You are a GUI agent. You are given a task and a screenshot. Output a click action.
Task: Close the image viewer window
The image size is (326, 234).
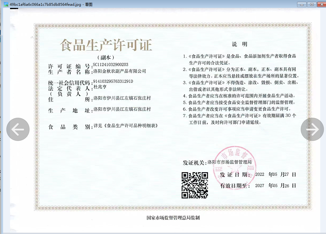(321, 4)
